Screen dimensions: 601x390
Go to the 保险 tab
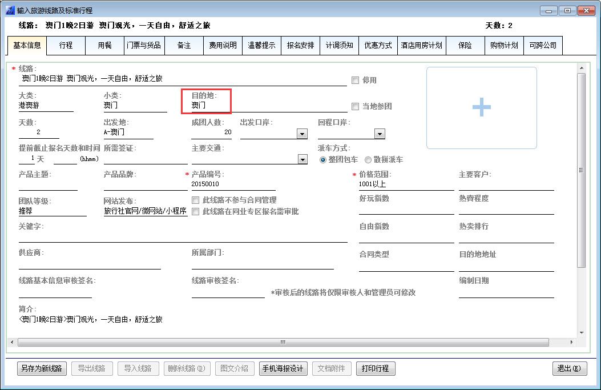[465, 45]
